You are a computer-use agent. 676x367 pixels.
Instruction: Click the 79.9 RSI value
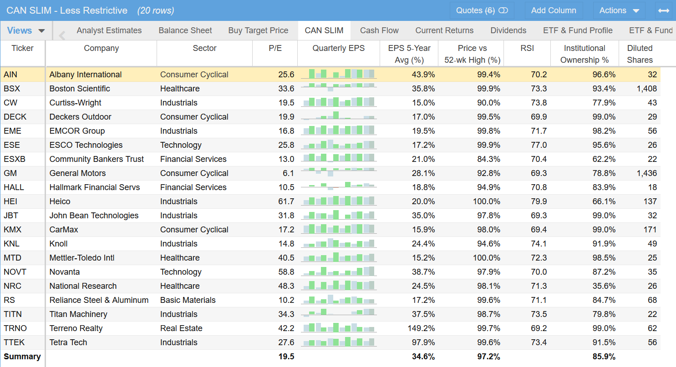pos(539,201)
